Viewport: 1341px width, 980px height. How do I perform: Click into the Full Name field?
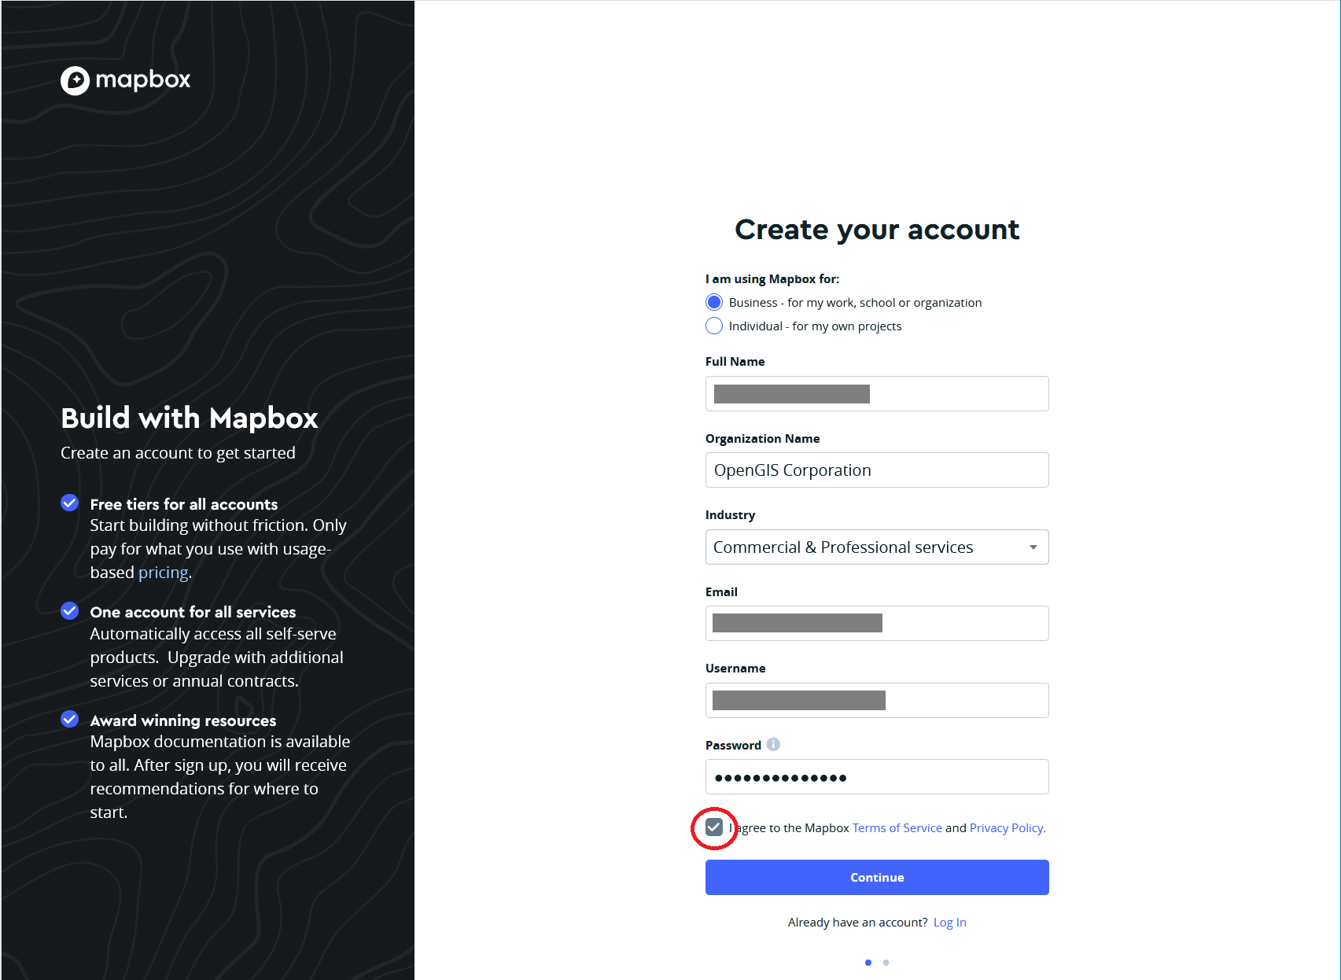coord(877,394)
